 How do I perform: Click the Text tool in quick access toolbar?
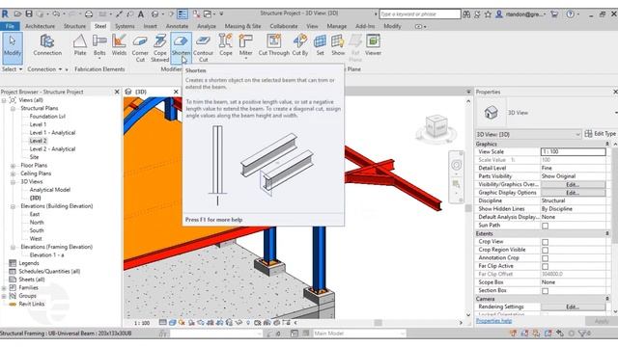tap(141, 14)
